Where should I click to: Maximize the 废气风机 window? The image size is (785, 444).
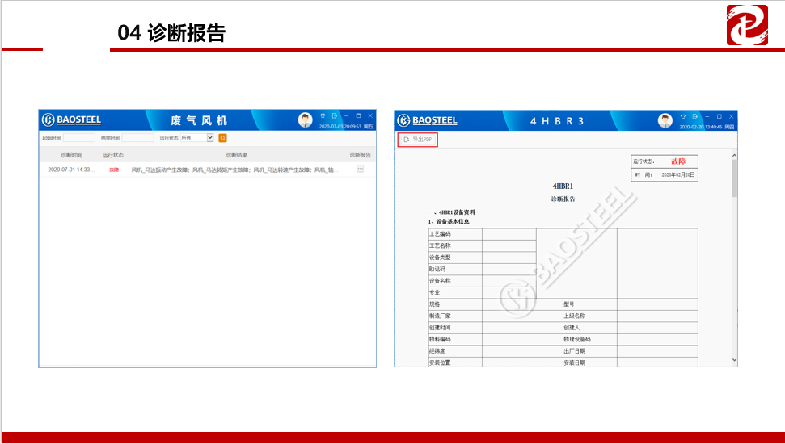358,116
